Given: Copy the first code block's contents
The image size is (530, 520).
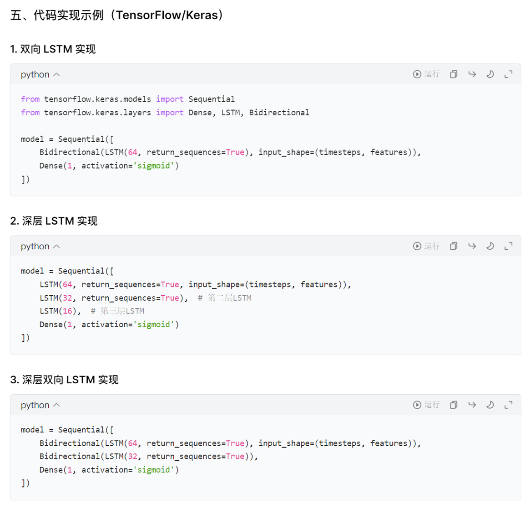Looking at the screenshot, I should pos(454,74).
